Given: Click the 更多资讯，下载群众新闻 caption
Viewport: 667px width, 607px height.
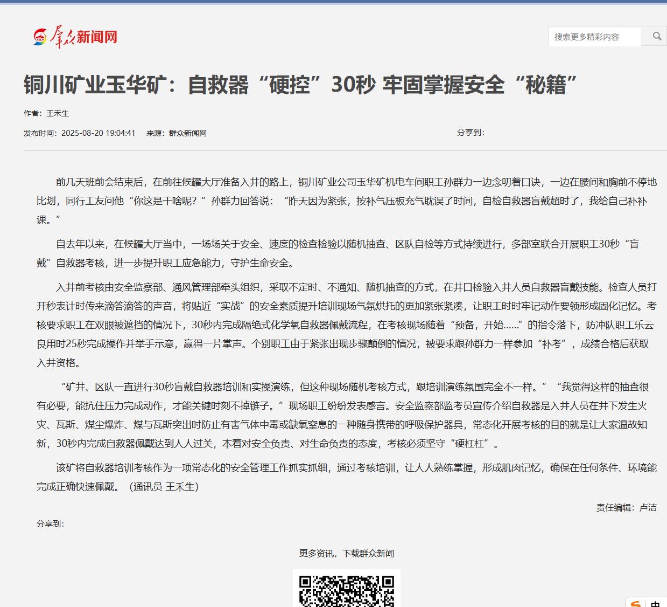Looking at the screenshot, I should point(346,553).
